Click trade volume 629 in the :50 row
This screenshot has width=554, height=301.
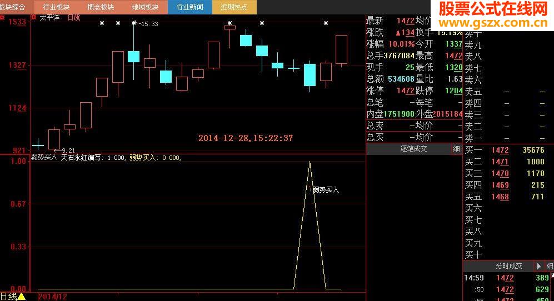pyautogui.click(x=542, y=290)
